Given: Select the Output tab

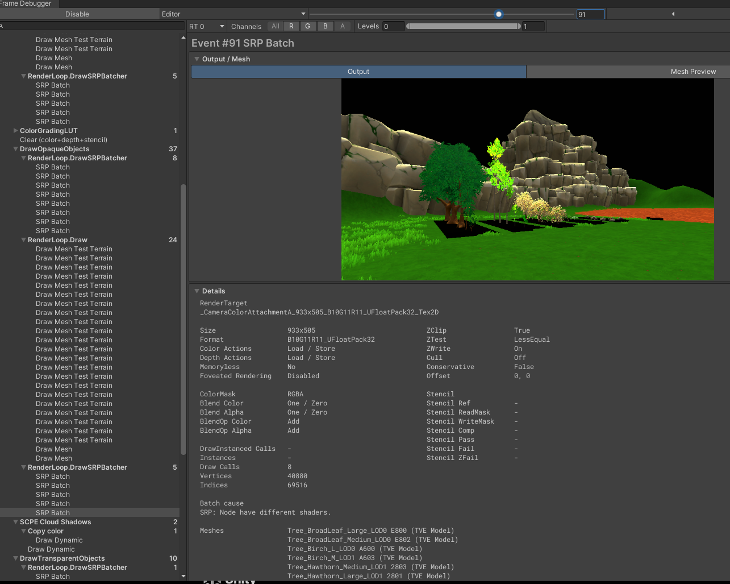Looking at the screenshot, I should tap(358, 72).
